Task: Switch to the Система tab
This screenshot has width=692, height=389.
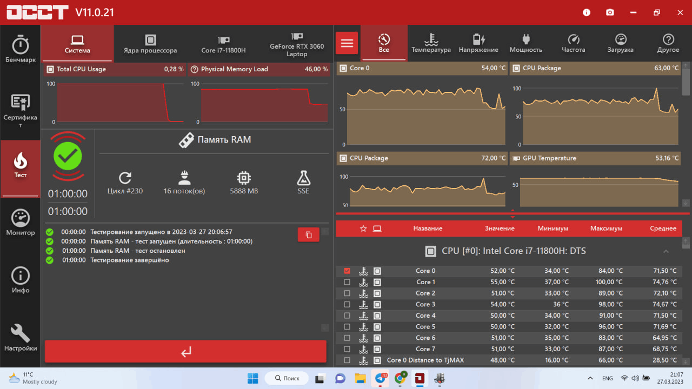Action: 77,43
